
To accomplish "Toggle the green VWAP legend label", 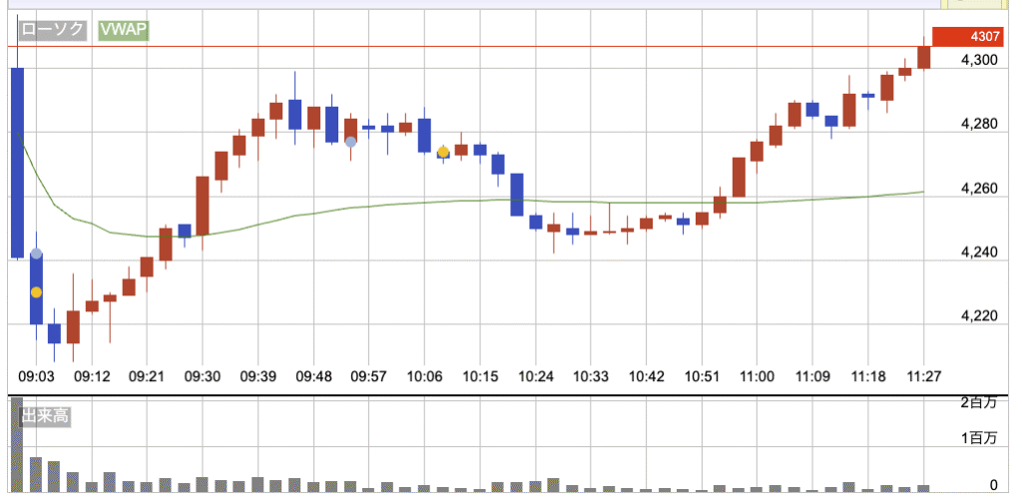I will (x=123, y=31).
